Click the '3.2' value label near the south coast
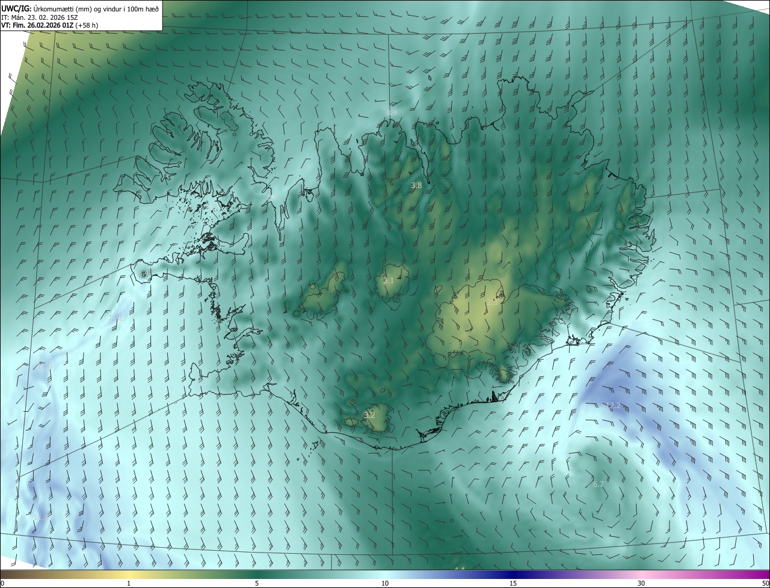Image resolution: width=770 pixels, height=588 pixels. tap(369, 415)
